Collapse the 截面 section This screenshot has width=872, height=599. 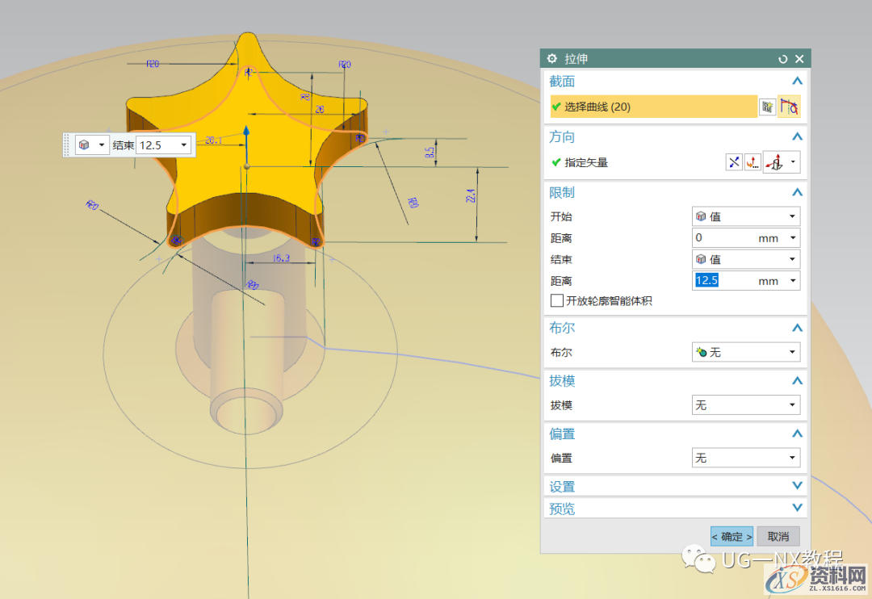point(797,81)
